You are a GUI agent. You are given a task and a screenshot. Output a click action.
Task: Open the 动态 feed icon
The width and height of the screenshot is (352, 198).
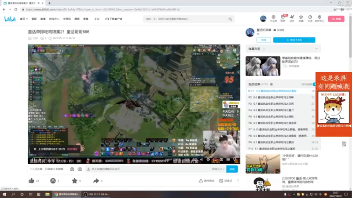(x=292, y=18)
